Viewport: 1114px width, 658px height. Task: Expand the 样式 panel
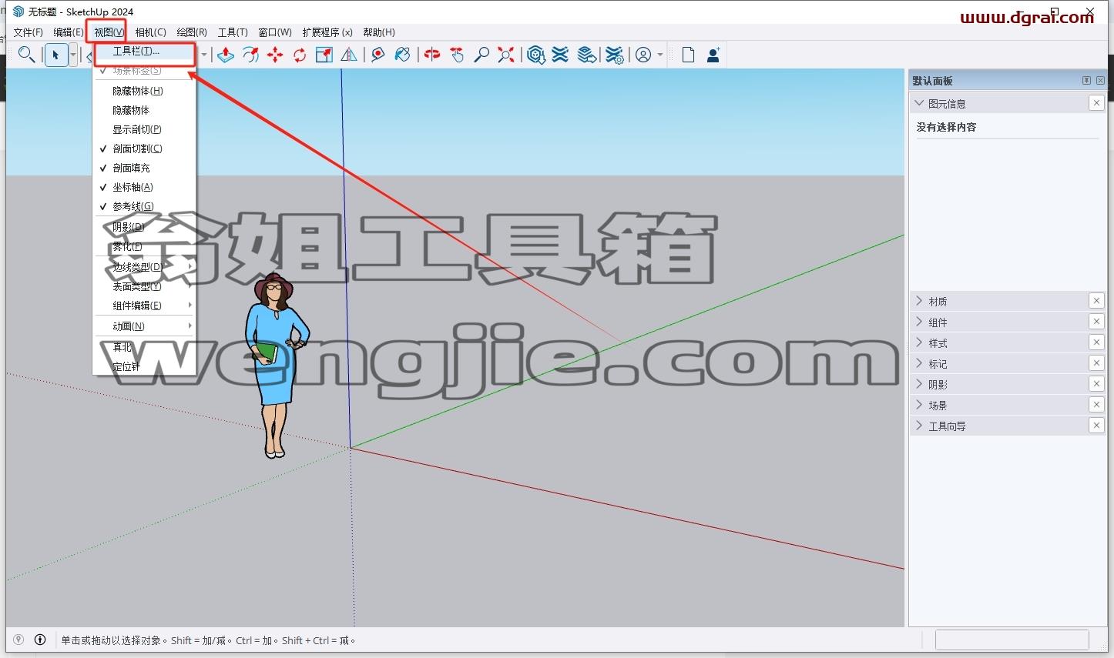tap(918, 342)
